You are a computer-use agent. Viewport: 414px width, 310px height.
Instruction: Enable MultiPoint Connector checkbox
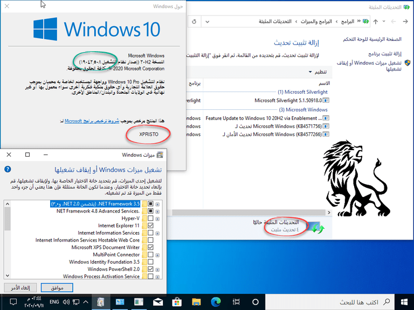point(150,255)
